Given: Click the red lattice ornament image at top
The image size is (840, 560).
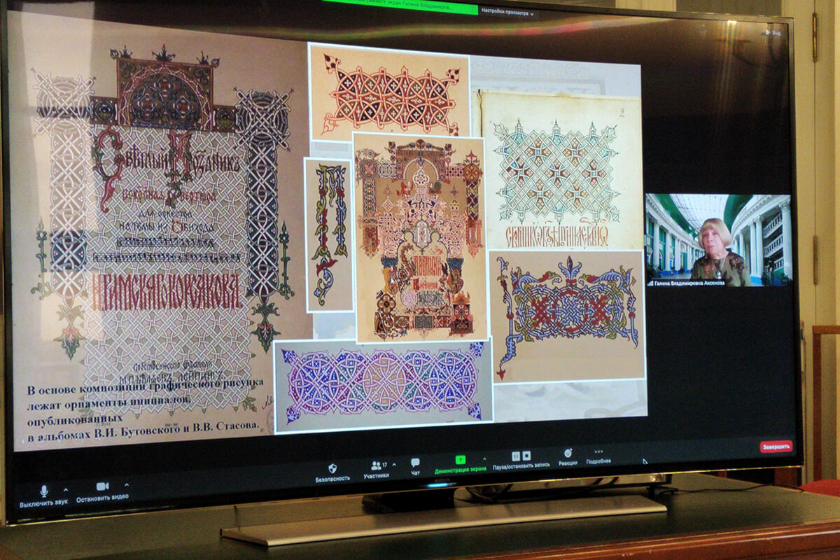Looking at the screenshot, I should (389, 92).
